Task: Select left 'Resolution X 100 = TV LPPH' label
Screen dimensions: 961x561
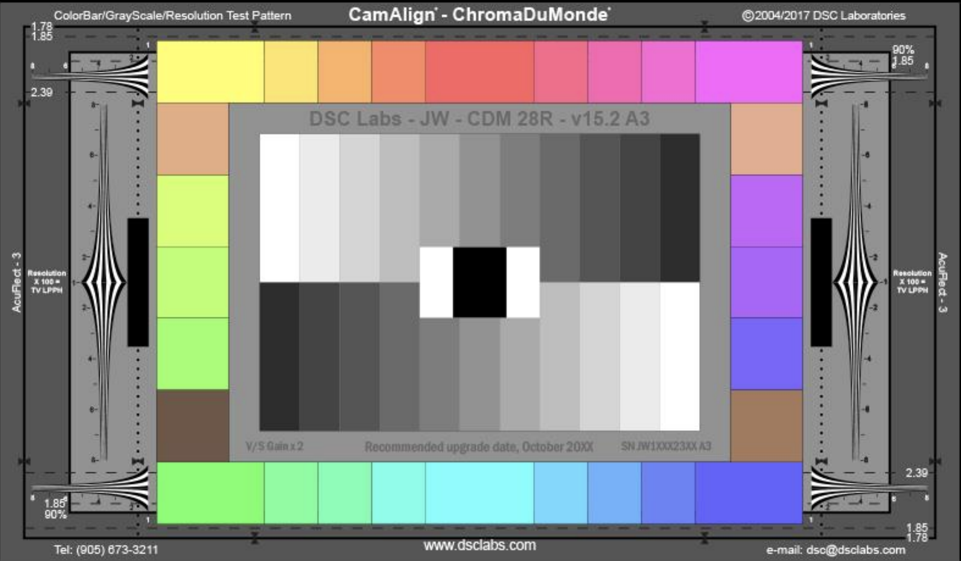Action: pyautogui.click(x=46, y=282)
